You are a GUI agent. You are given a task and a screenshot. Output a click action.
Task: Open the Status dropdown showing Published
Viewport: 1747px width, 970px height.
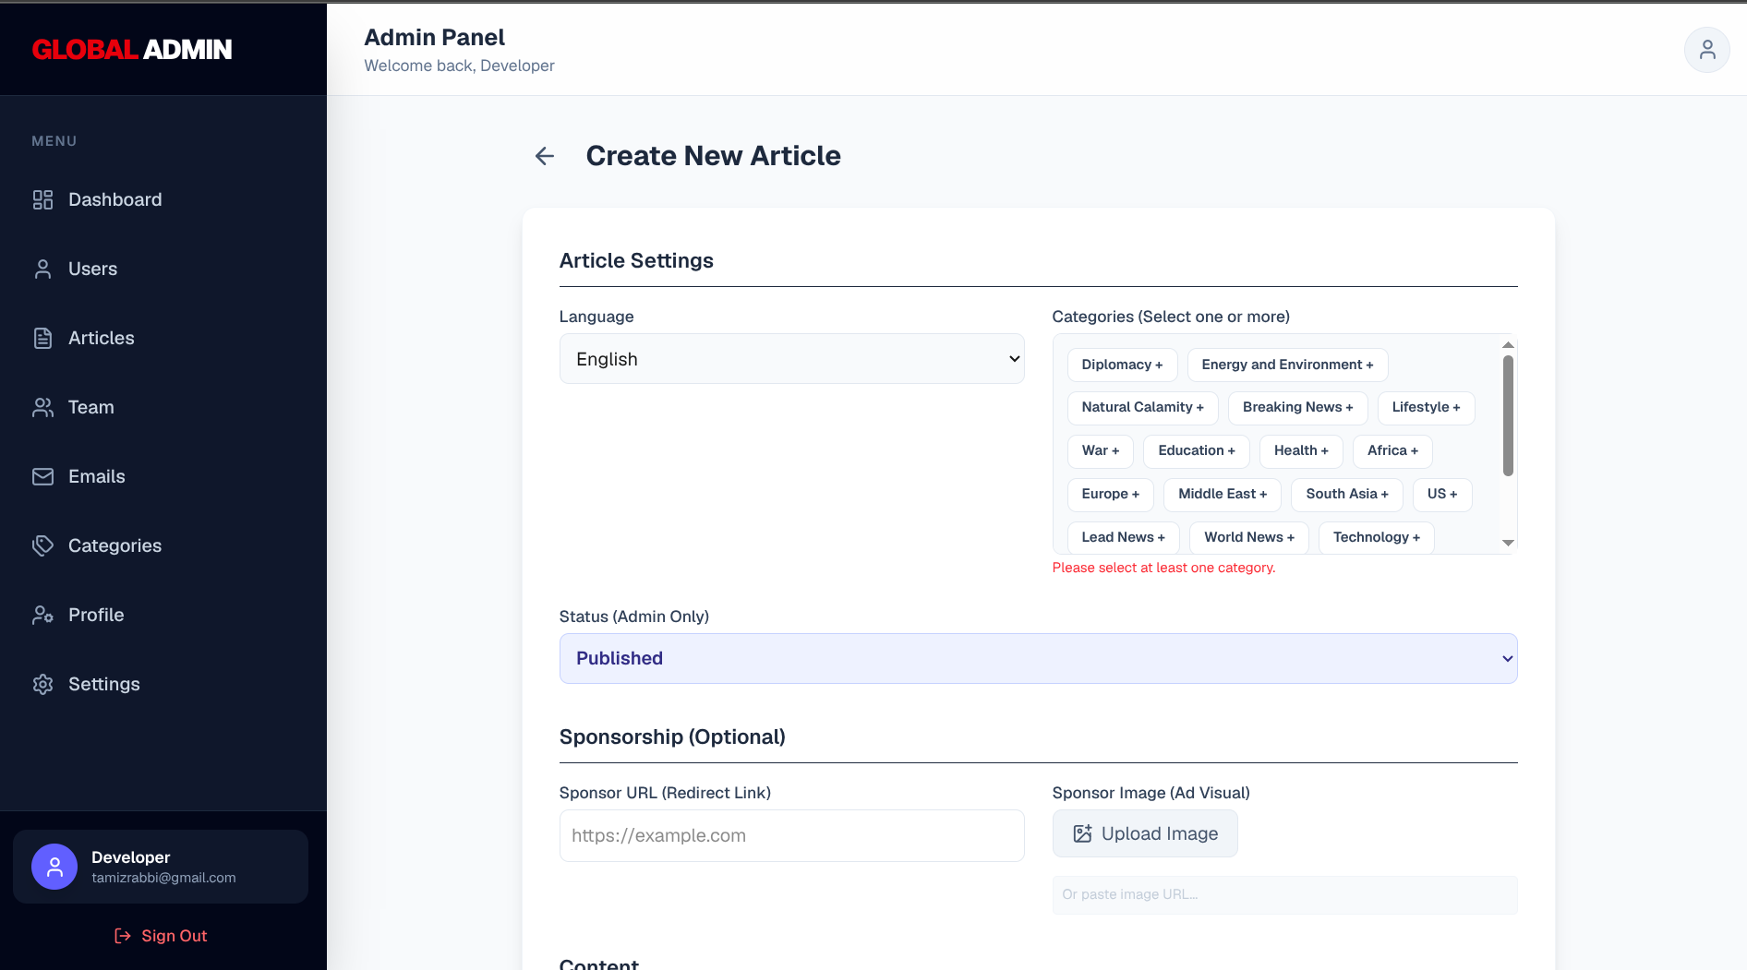1038,658
